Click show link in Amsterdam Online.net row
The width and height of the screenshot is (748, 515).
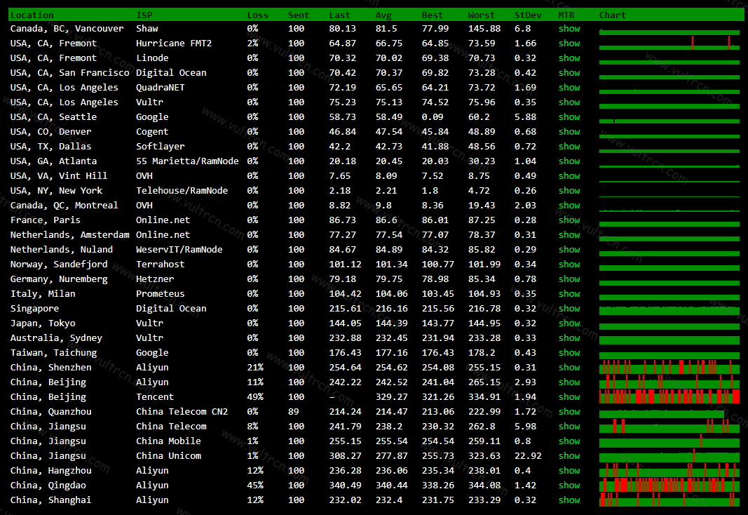point(569,235)
